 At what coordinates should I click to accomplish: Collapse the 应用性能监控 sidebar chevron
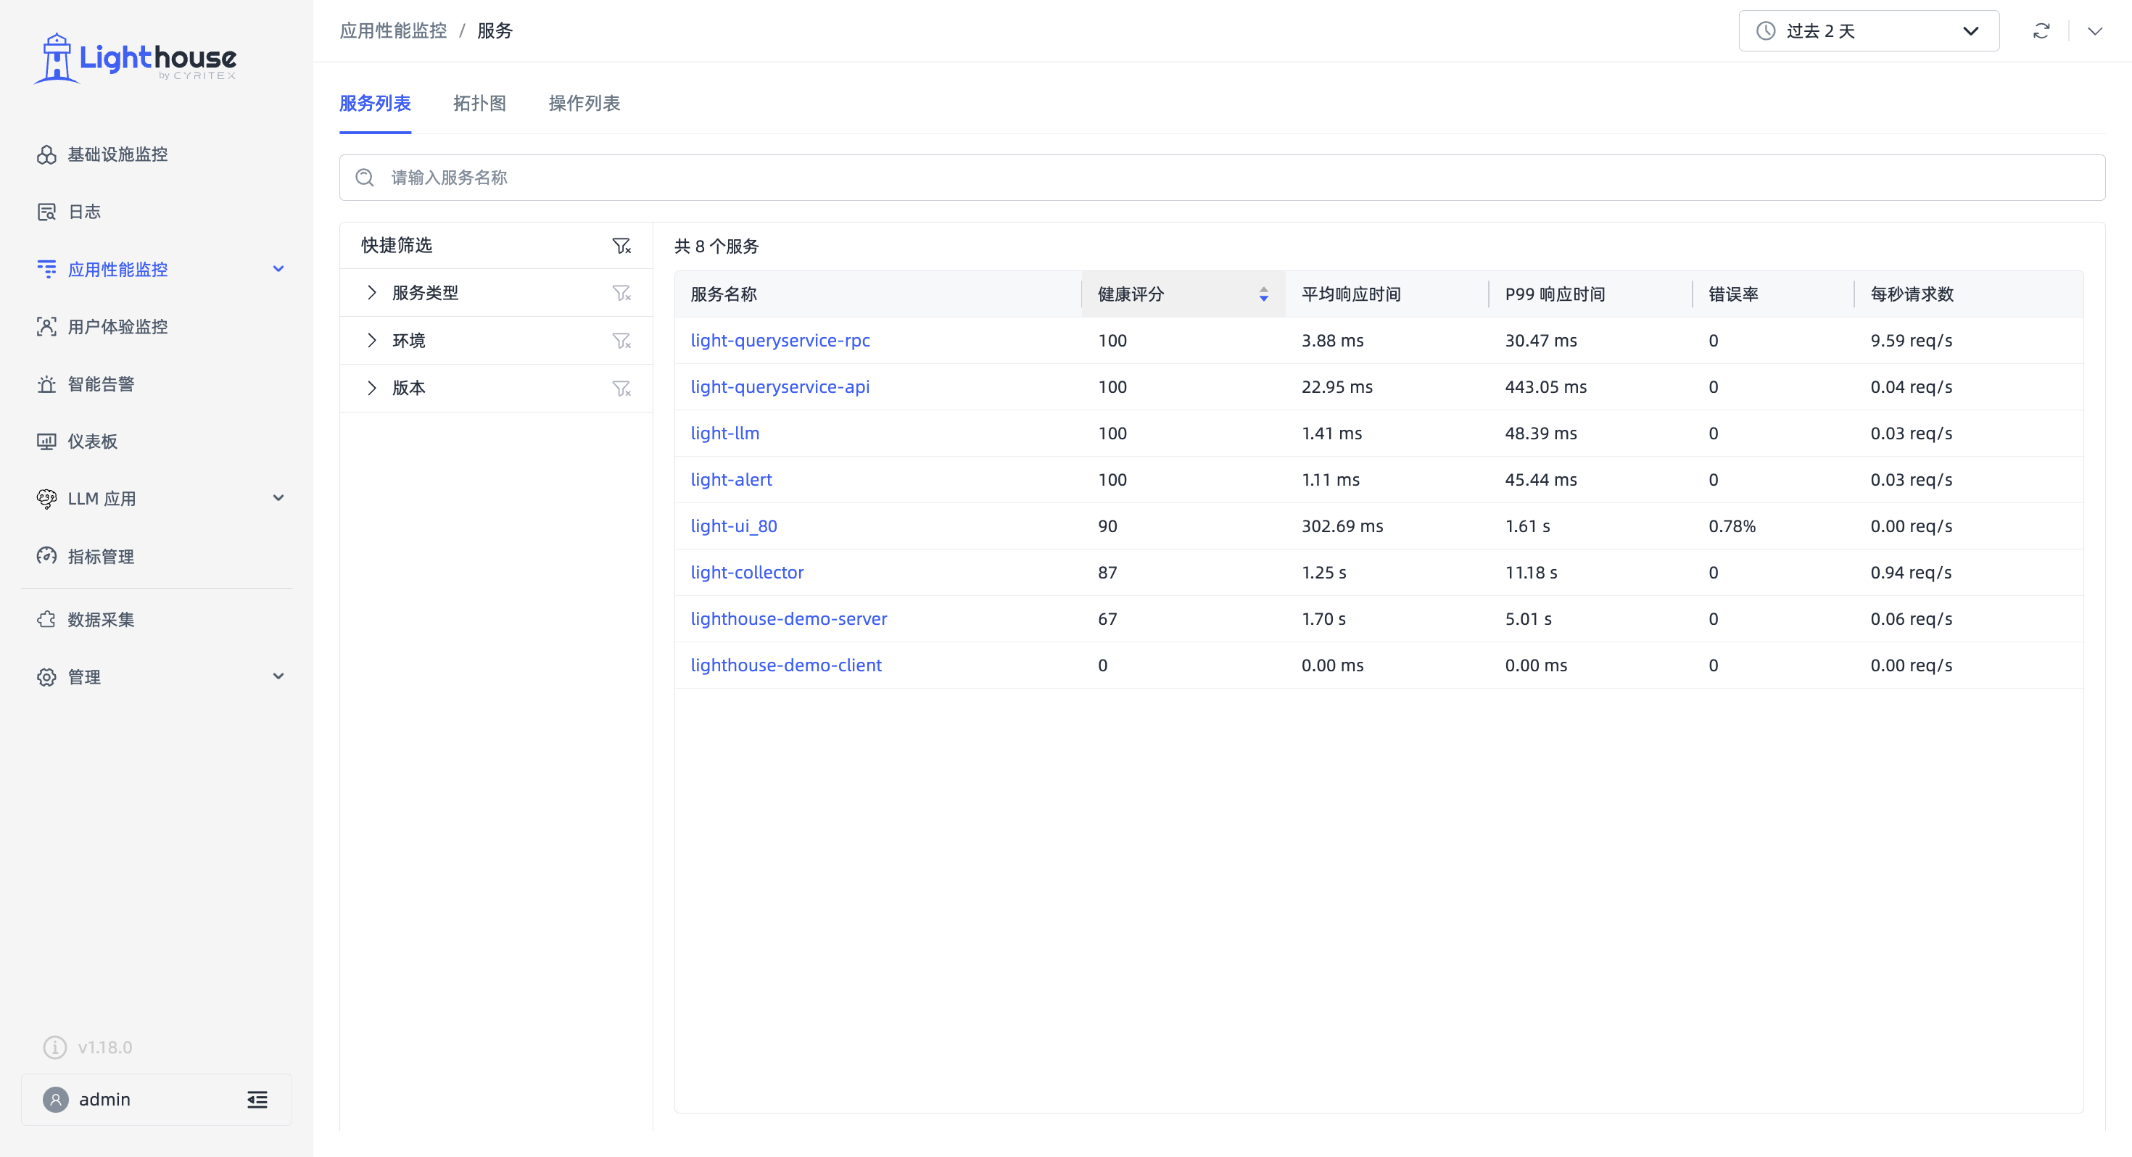click(x=278, y=269)
